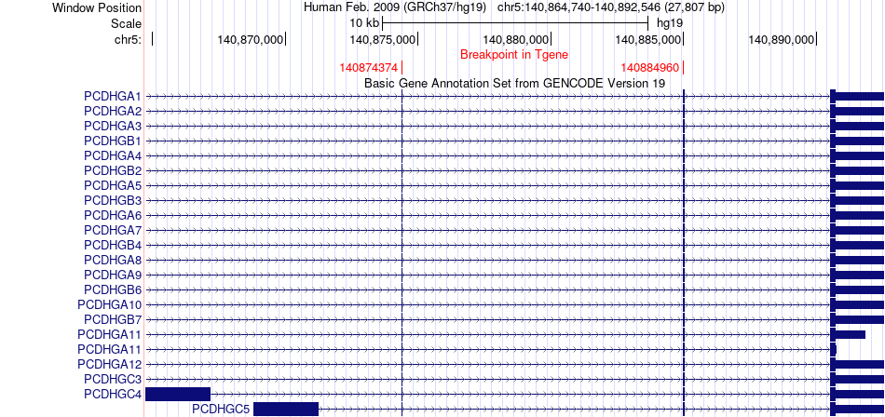
Task: Click the PCDHGA1 gene label
Action: pos(112,96)
